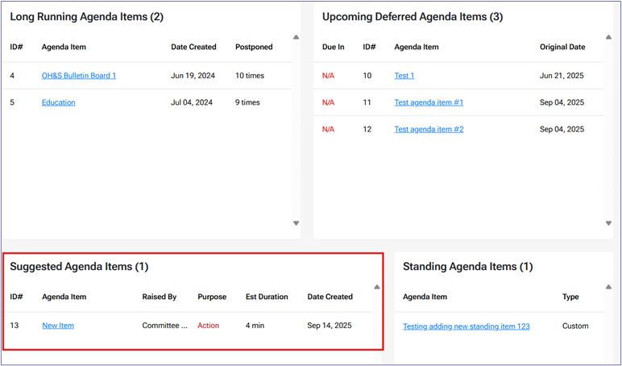Click the Original Date column header
This screenshot has width=622, height=366.
[562, 47]
